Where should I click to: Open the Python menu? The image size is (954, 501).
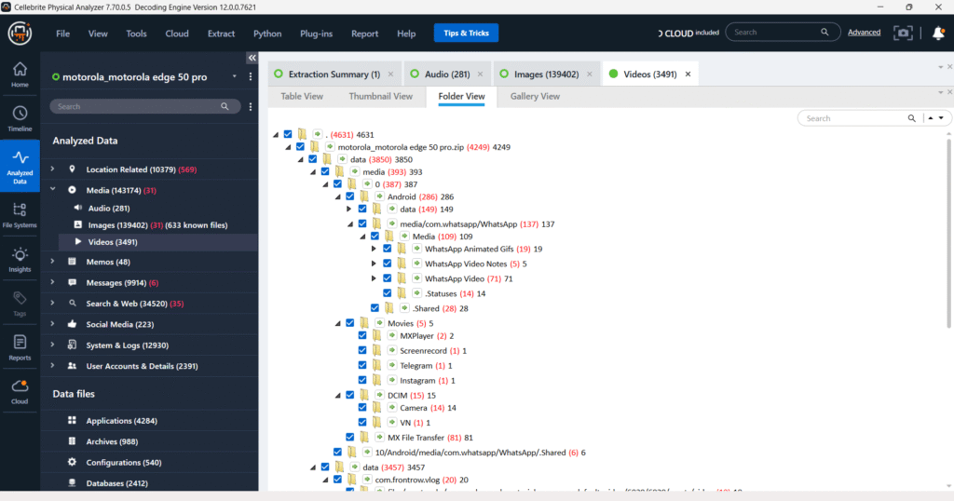[x=267, y=34]
